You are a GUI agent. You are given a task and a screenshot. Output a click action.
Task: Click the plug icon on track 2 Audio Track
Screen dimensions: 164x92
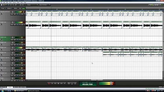tap(1, 25)
